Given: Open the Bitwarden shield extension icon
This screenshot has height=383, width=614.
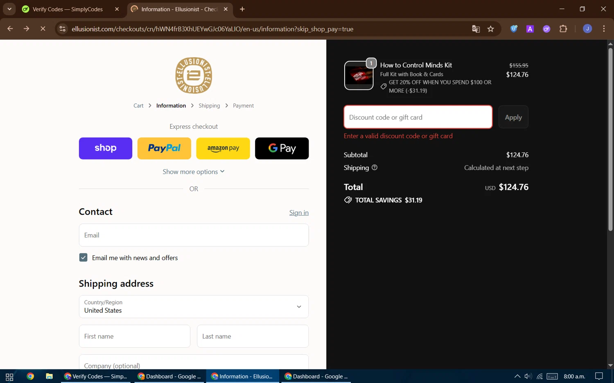Looking at the screenshot, I should coord(514,29).
